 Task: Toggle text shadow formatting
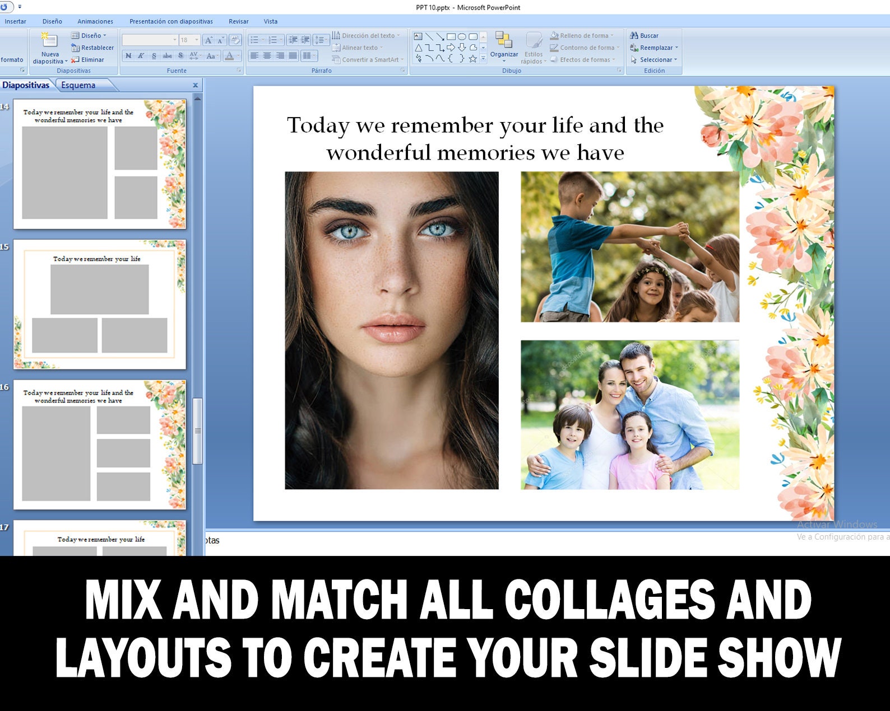[x=180, y=55]
